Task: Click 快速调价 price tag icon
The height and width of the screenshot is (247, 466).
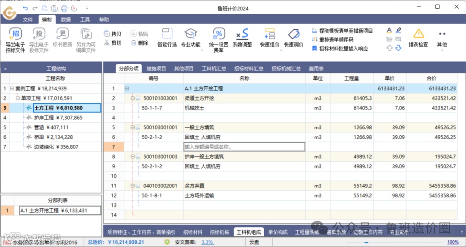Action: (294, 34)
